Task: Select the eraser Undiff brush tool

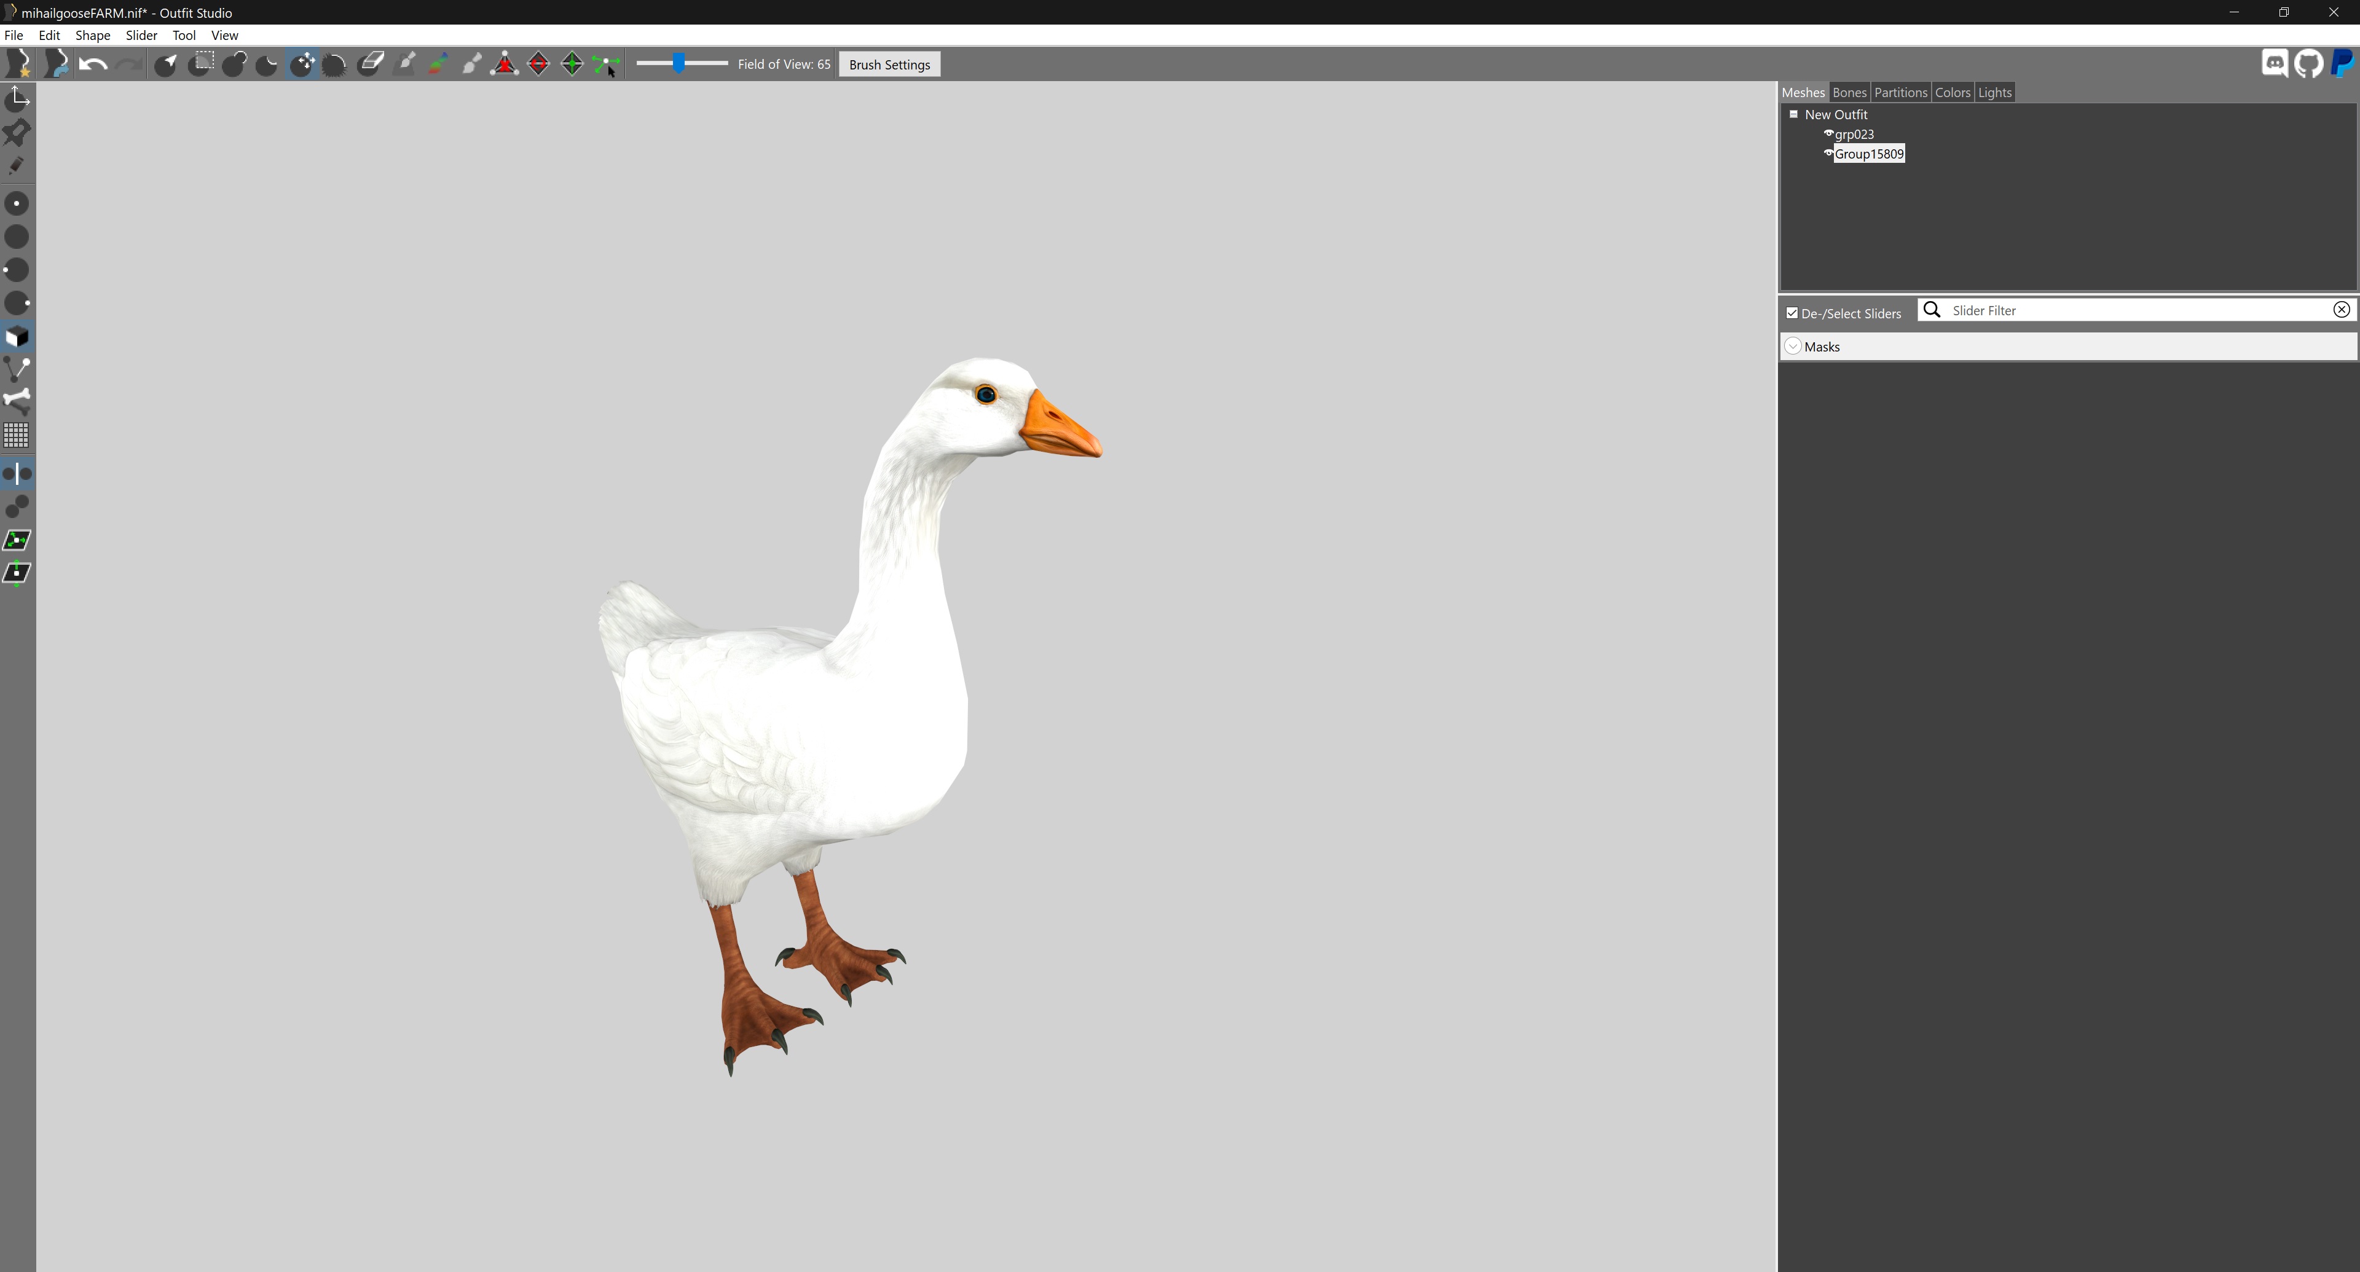Action: [371, 64]
